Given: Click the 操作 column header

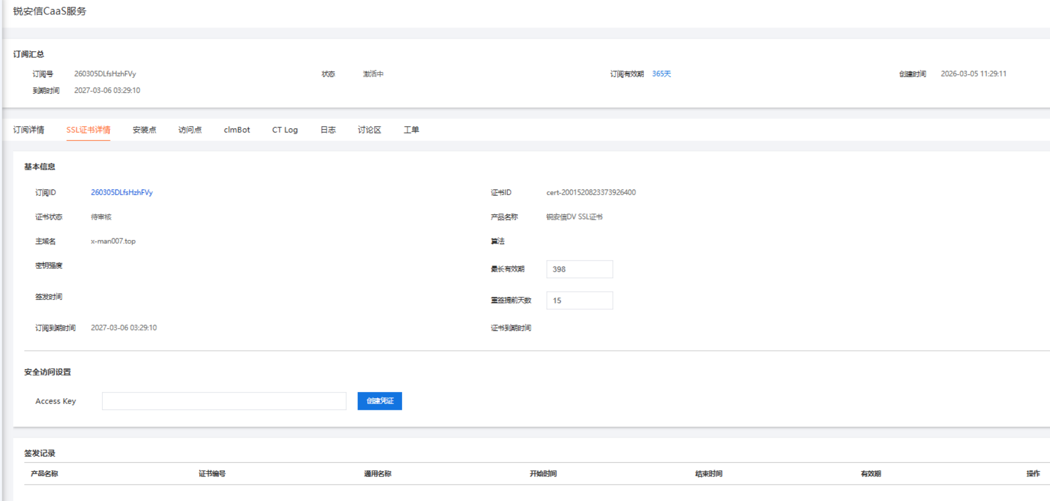Looking at the screenshot, I should click(1033, 474).
